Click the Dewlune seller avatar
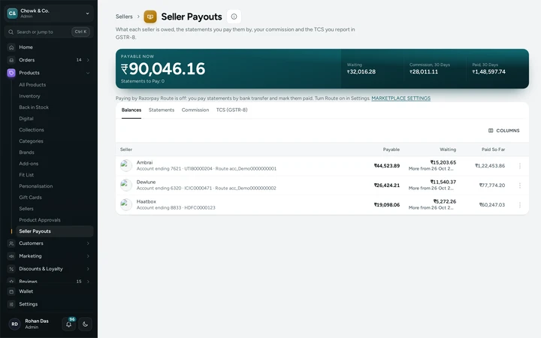 pos(126,186)
